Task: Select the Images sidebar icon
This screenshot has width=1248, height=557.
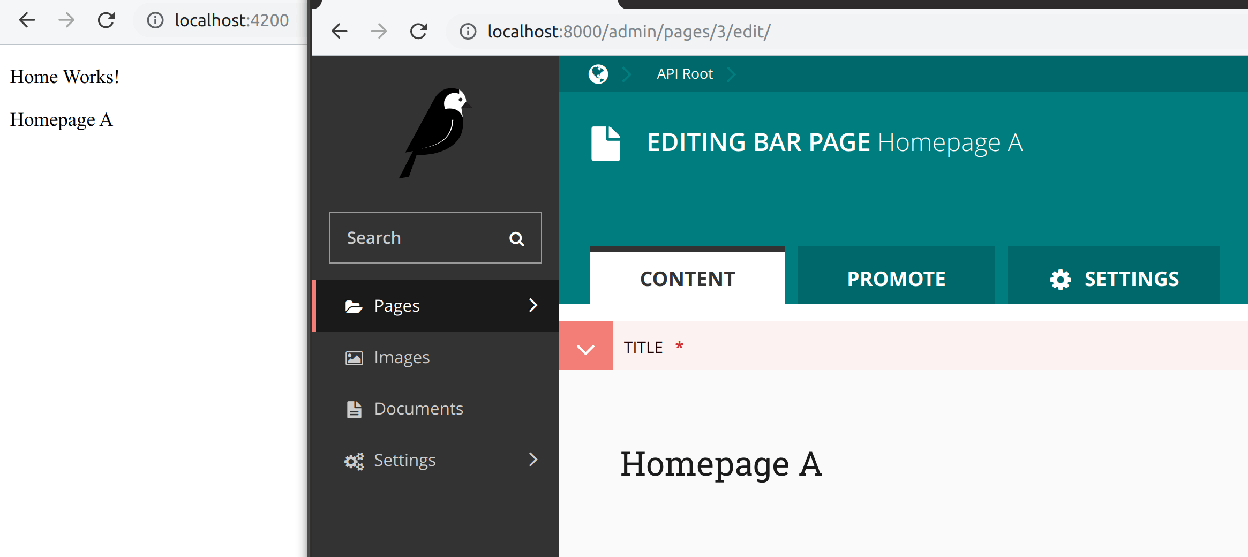Action: [354, 357]
